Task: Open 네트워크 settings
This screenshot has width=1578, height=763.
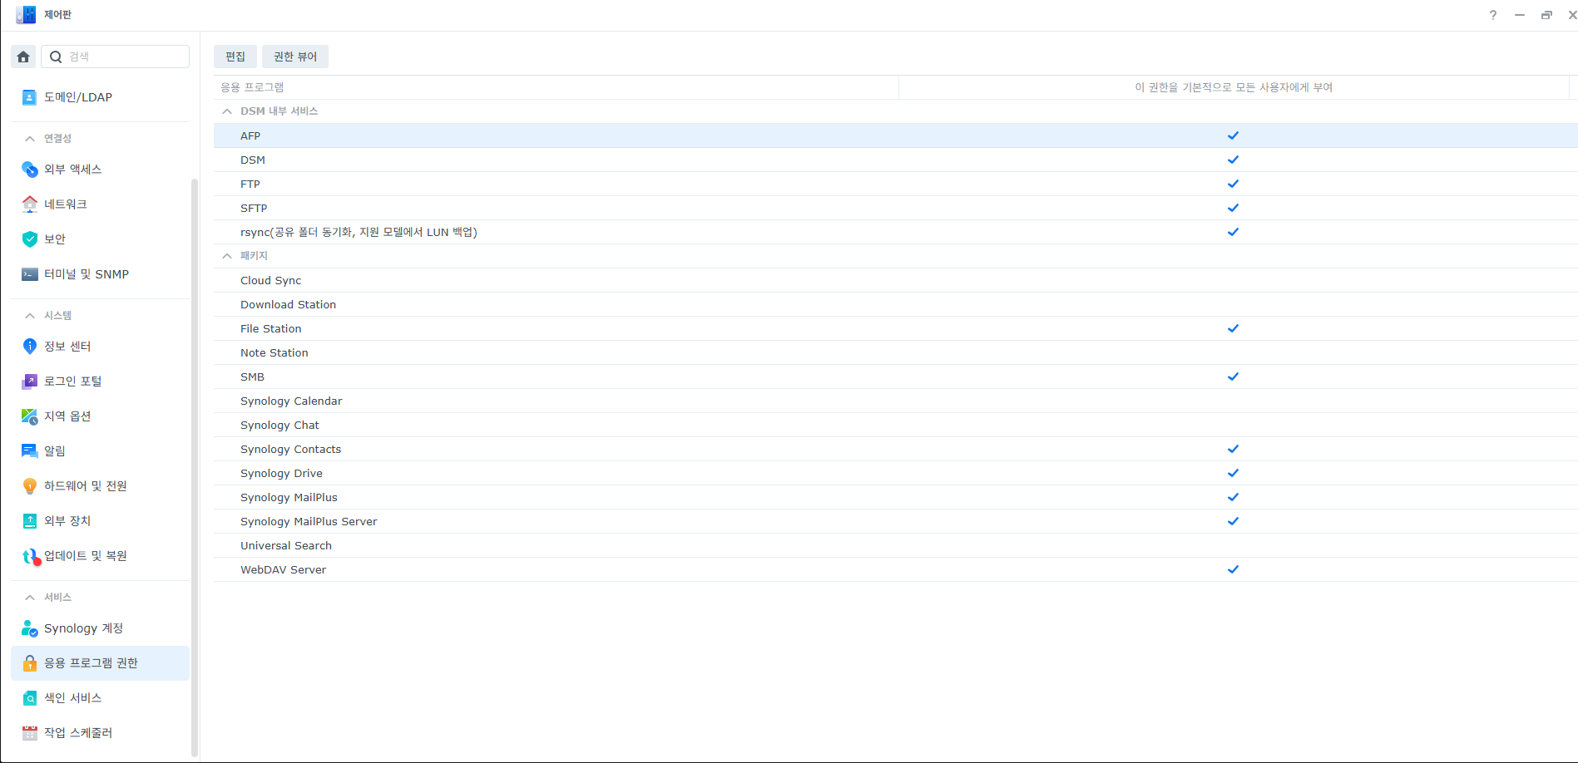Action: coord(100,204)
